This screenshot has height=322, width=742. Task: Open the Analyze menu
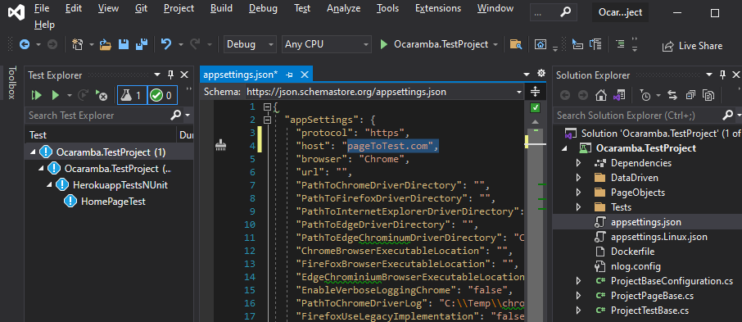click(x=343, y=8)
